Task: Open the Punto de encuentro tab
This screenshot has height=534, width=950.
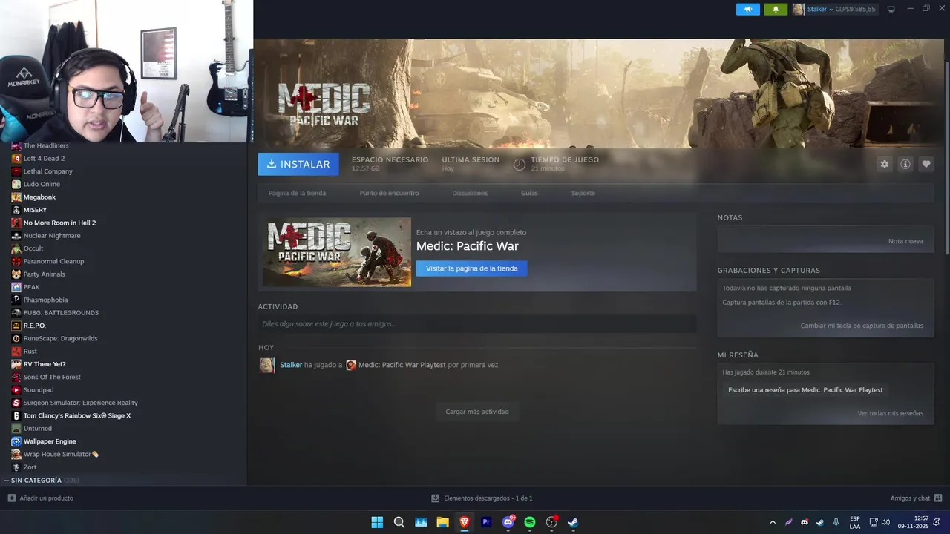Action: click(389, 193)
